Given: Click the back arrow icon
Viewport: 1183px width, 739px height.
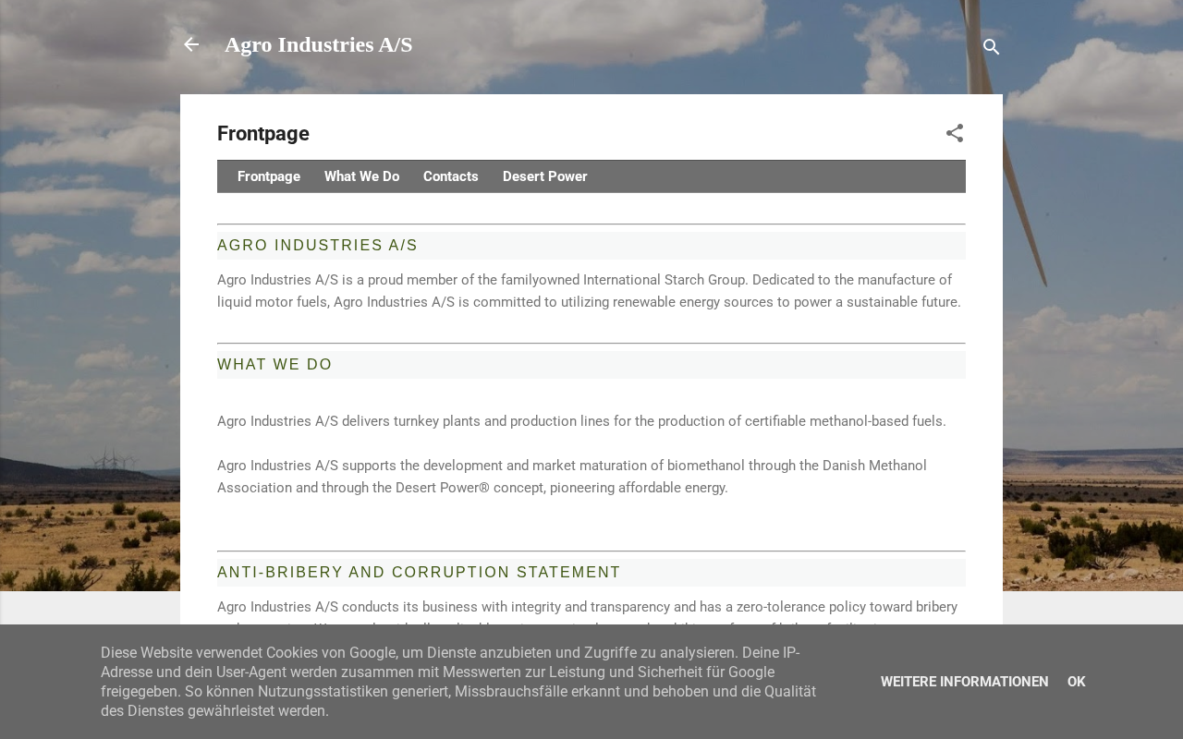Looking at the screenshot, I should (x=191, y=44).
